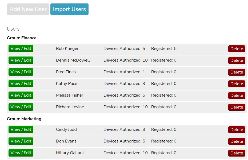
Task: View / Edit Hillary Gallant's profile
Action: coord(21,153)
